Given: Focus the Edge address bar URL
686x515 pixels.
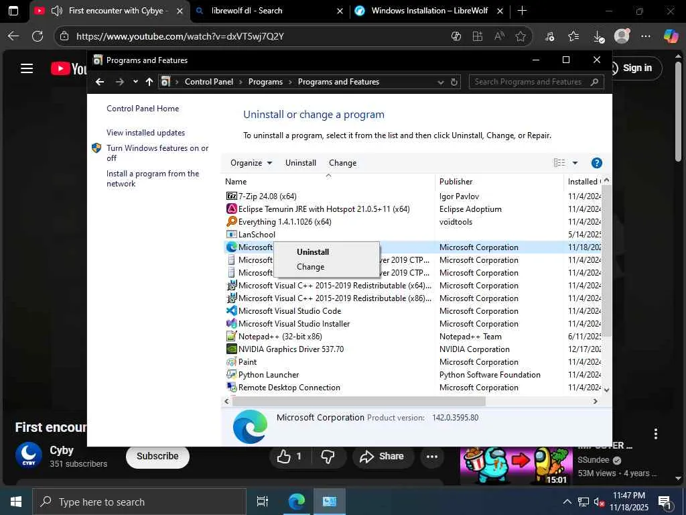Looking at the screenshot, I should click(180, 36).
